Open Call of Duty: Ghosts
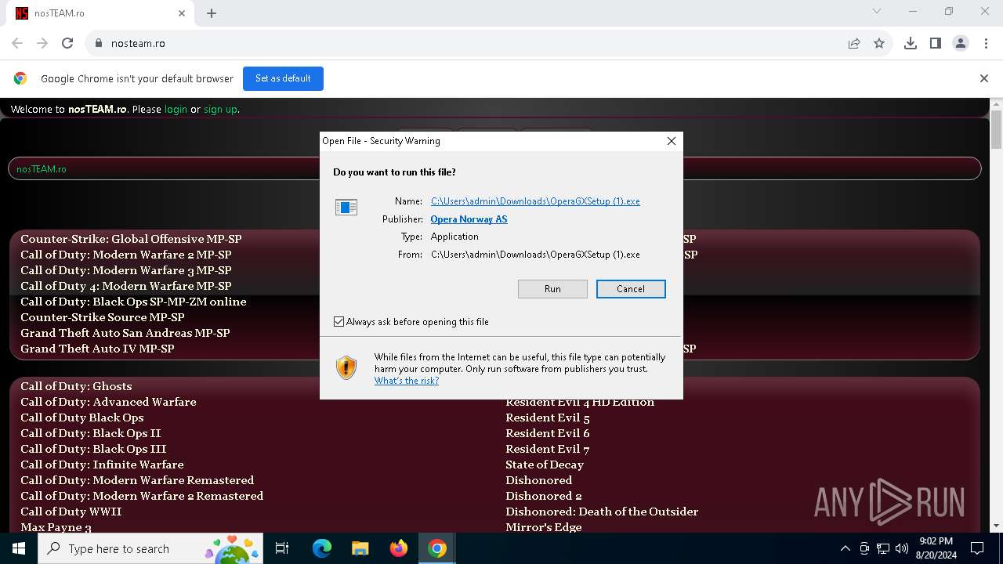1003x564 pixels. (76, 386)
